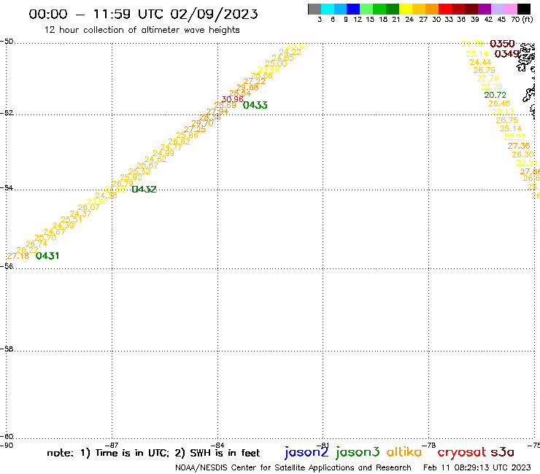The width and height of the screenshot is (540, 474).
Task: Click the note 'Time is in UTC; SWH is in feet'
Action: 153,453
